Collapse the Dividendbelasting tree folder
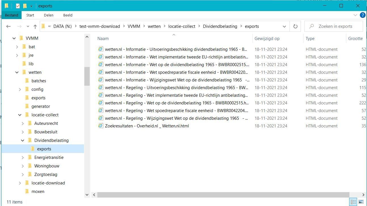 tap(23, 140)
